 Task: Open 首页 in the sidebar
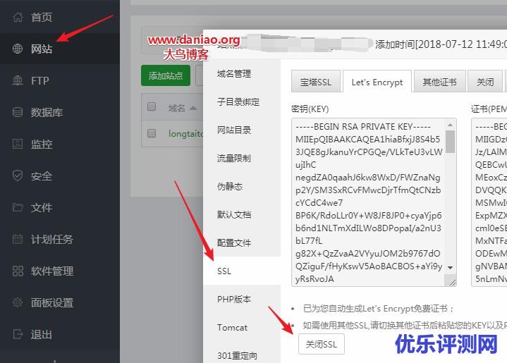[x=42, y=17]
